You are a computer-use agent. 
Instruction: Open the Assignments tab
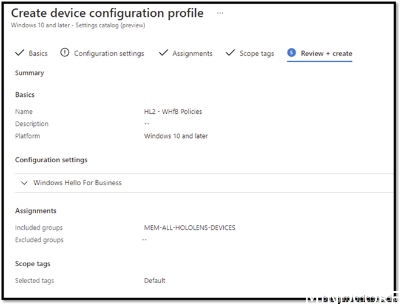(x=192, y=53)
